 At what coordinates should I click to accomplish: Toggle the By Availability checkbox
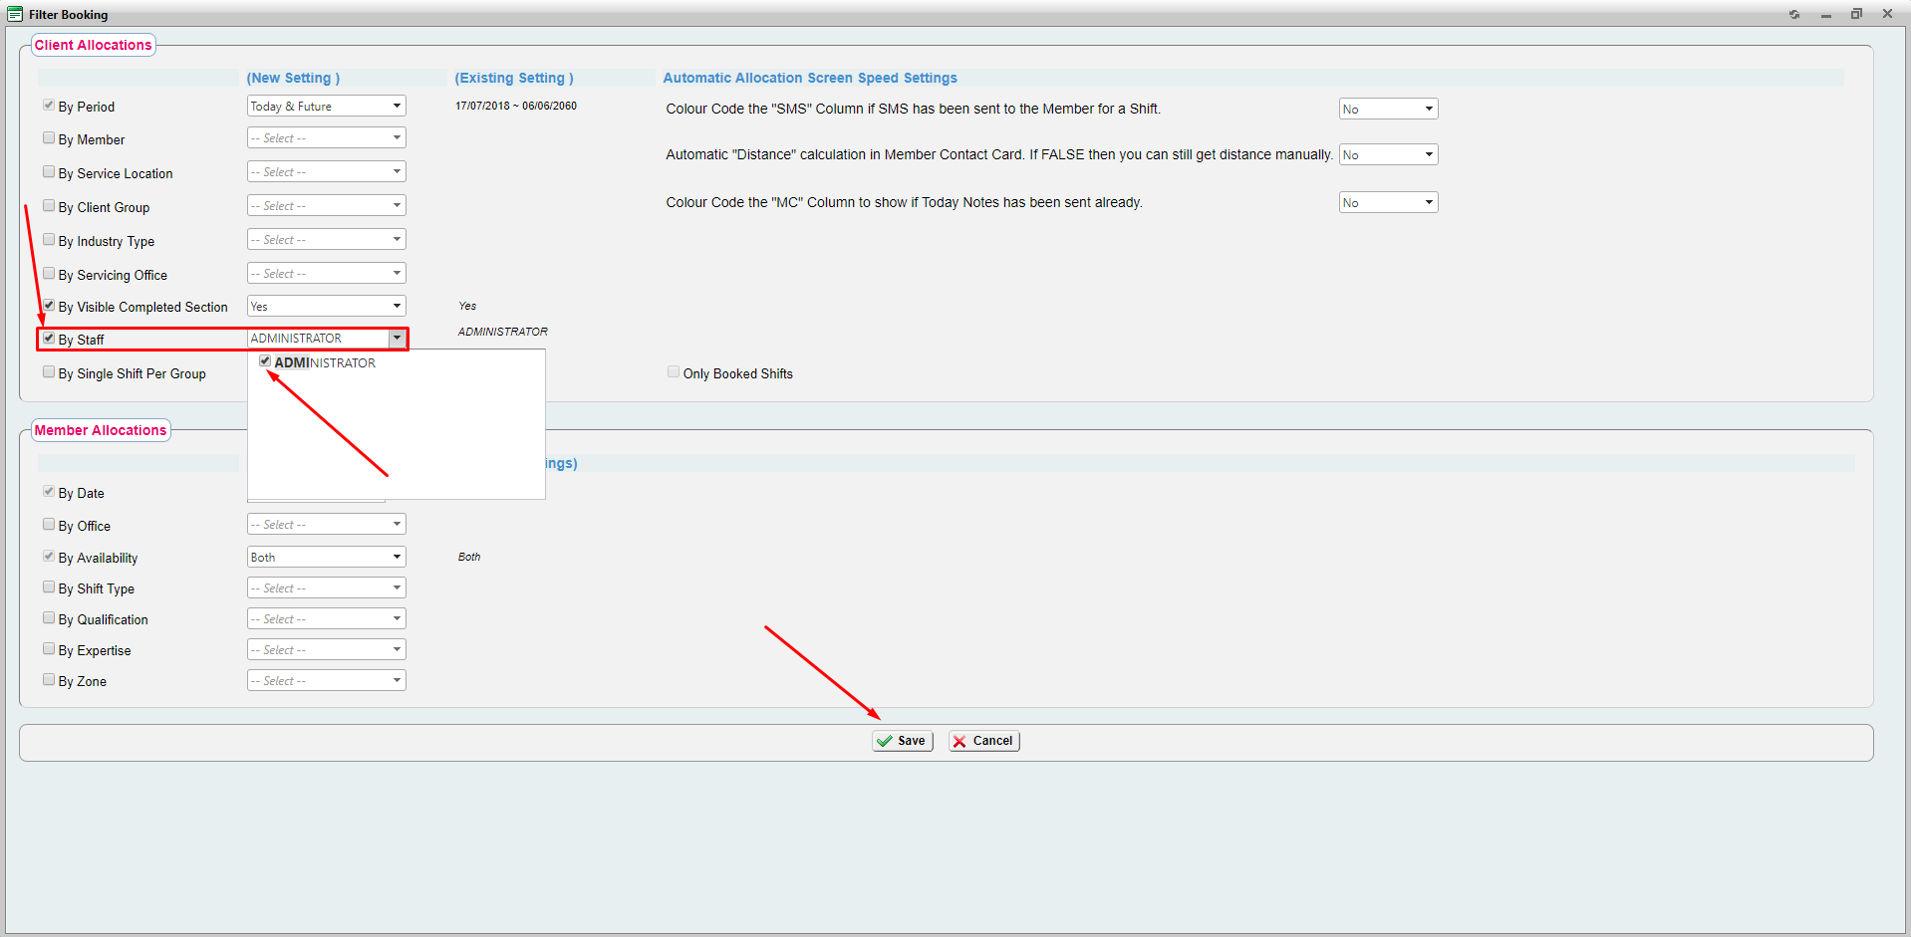49,557
